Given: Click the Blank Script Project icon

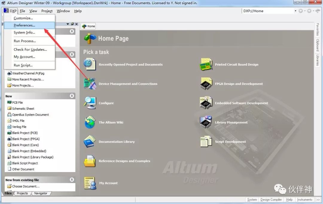Looking at the screenshot, I should pos(9,163).
